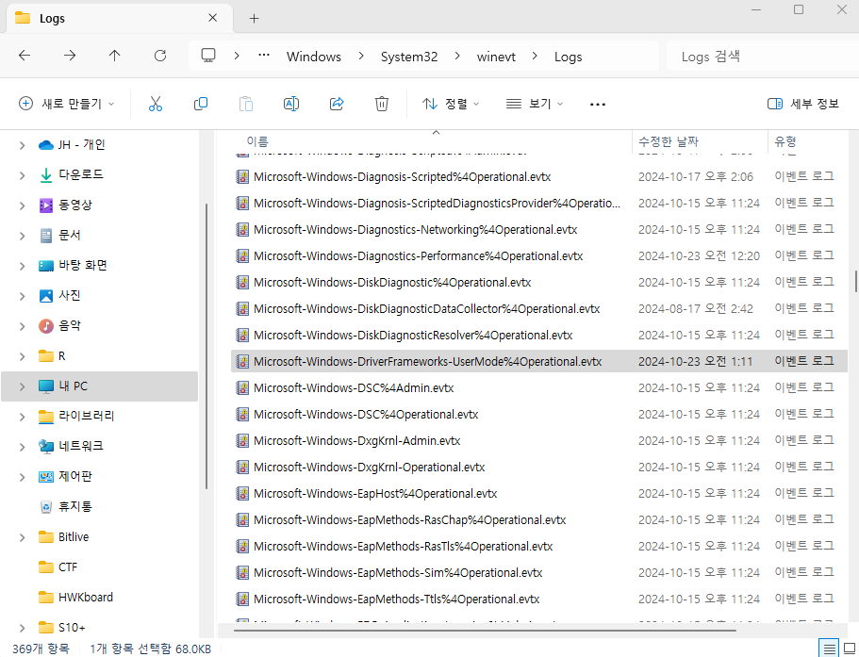Open the 정렬 sort dropdown

pos(451,104)
